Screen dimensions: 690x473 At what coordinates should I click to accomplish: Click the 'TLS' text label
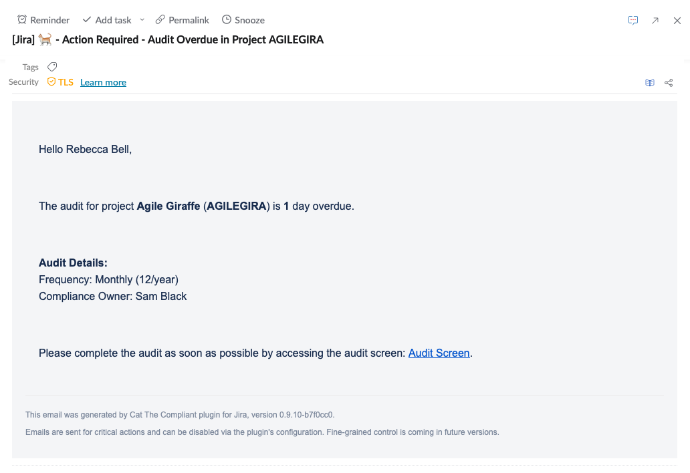(x=66, y=82)
